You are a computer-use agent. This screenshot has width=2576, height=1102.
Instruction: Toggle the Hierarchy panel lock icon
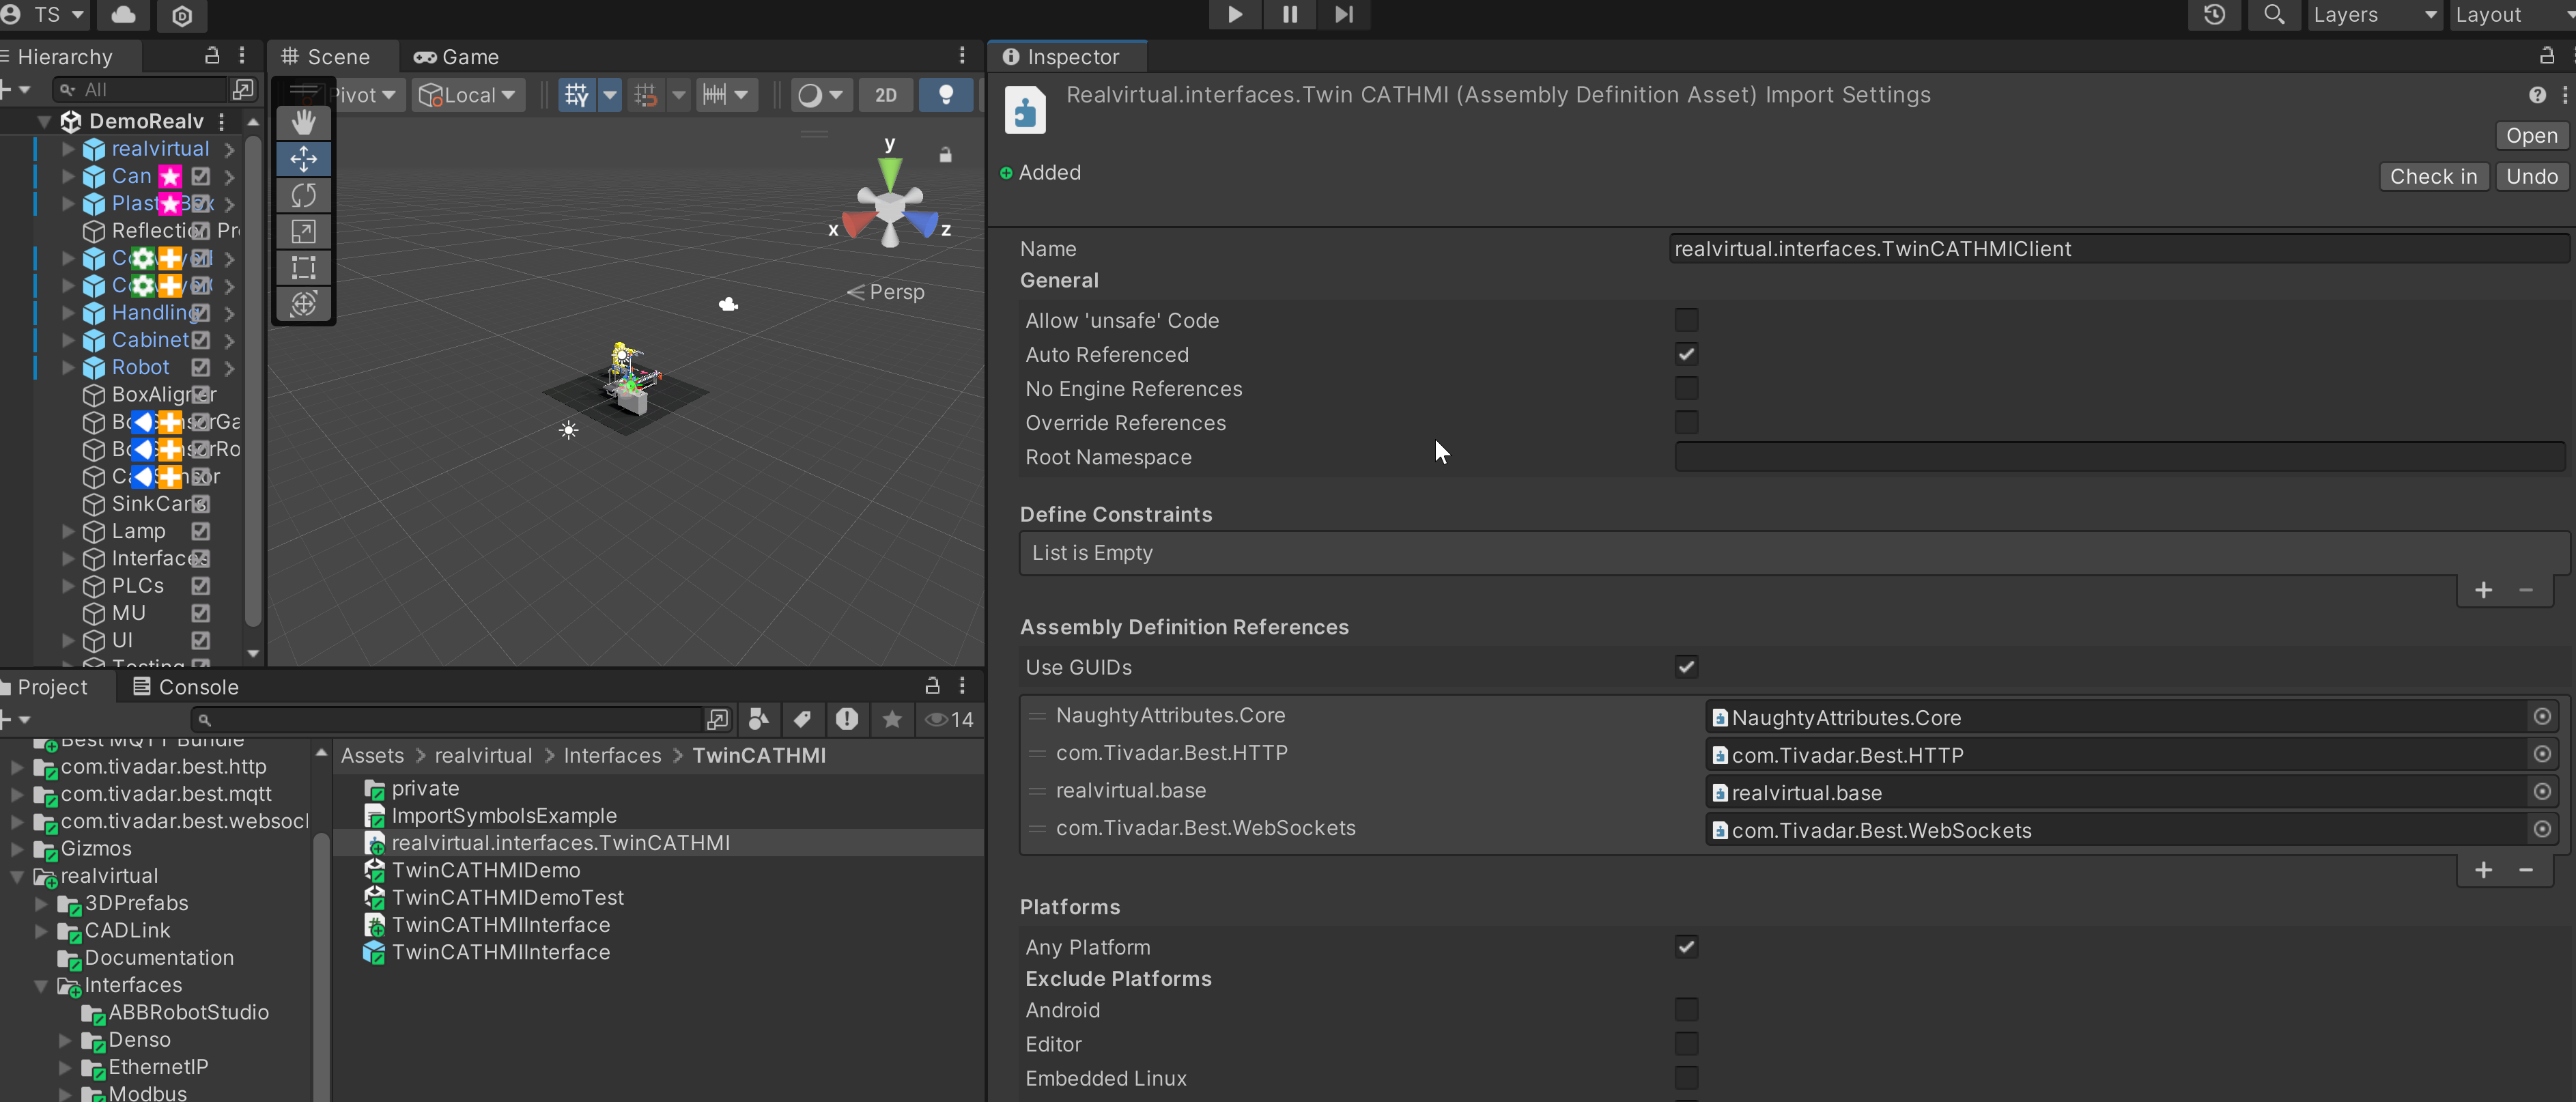point(212,56)
